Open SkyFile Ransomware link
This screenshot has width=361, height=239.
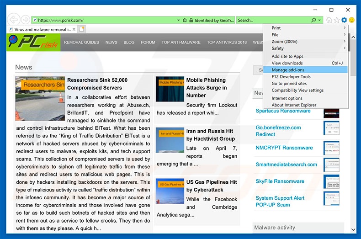coord(280,181)
